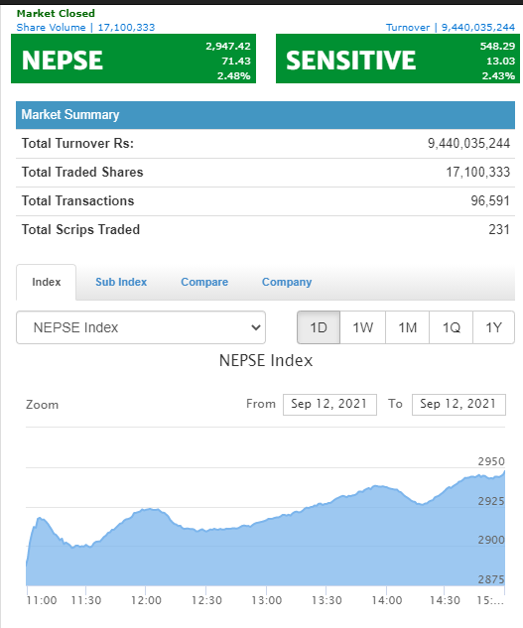Click the green SENSITIVE index banner
The width and height of the screenshot is (523, 628).
pos(398,59)
